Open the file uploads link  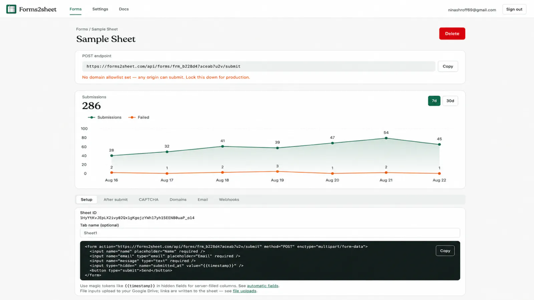(245, 291)
